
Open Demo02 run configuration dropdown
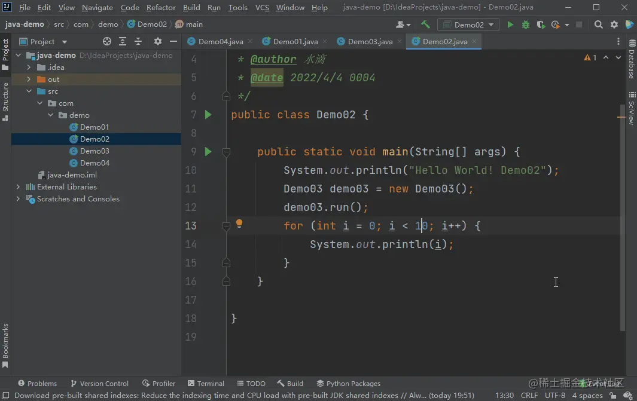pyautogui.click(x=469, y=25)
